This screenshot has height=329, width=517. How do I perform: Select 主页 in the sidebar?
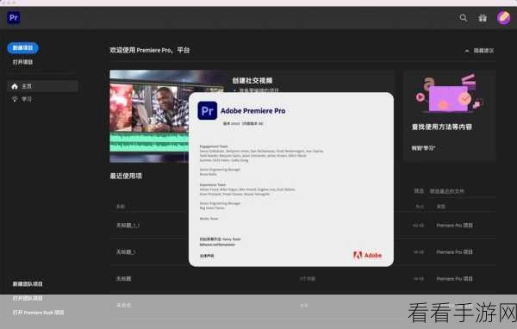(x=43, y=86)
